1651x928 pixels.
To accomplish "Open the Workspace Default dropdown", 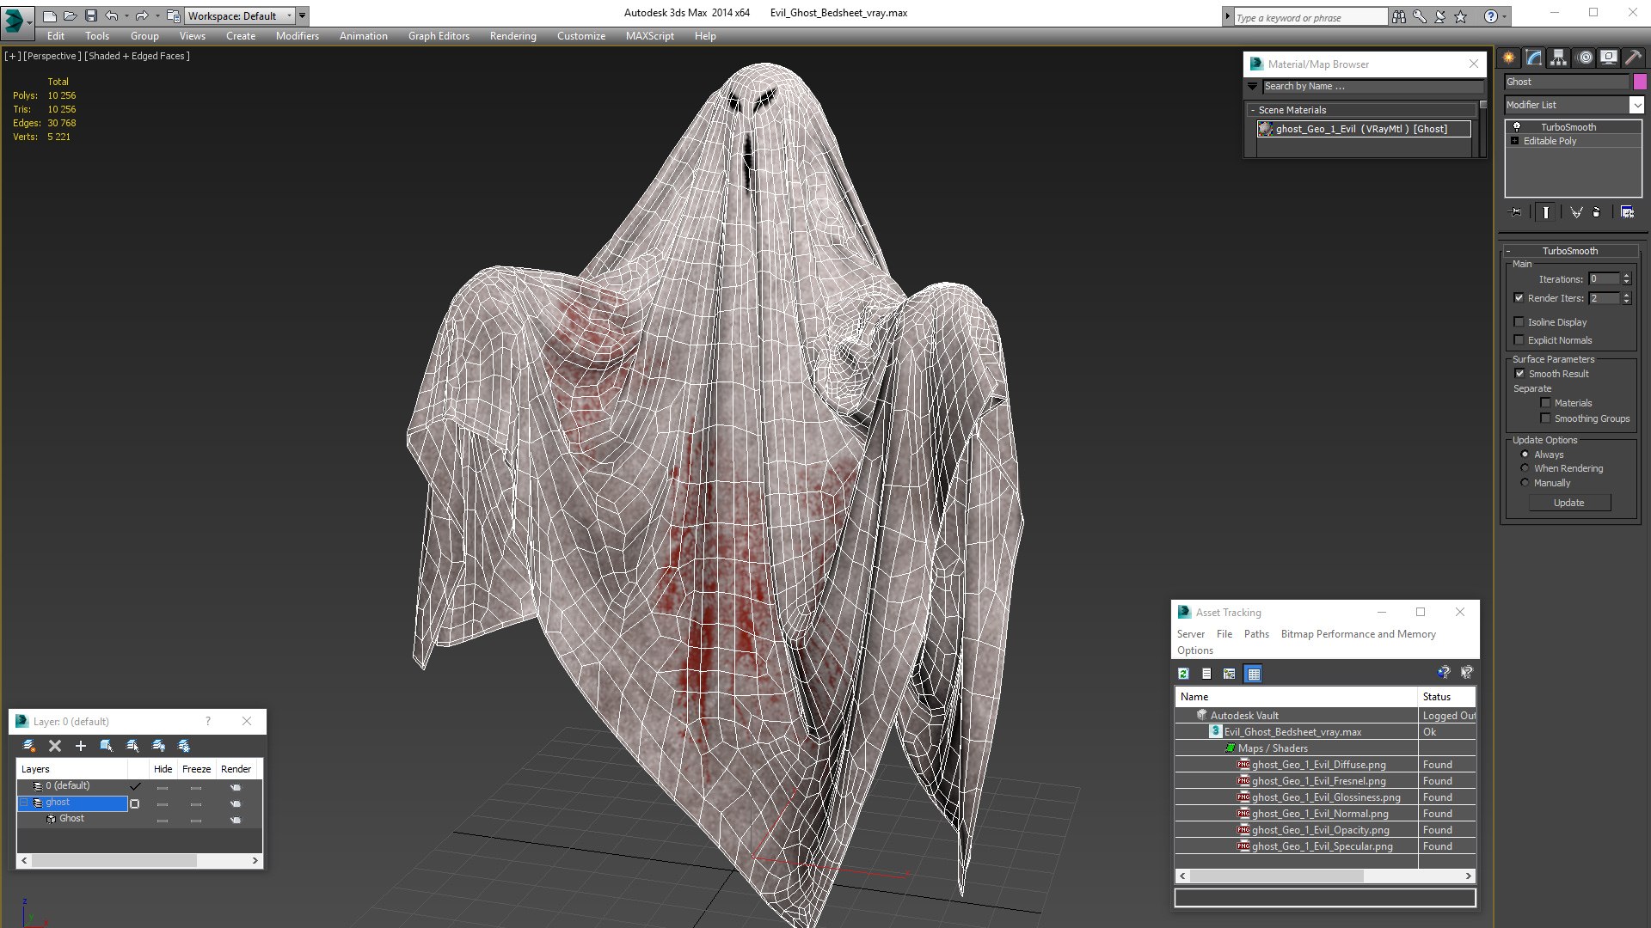I will tap(240, 15).
